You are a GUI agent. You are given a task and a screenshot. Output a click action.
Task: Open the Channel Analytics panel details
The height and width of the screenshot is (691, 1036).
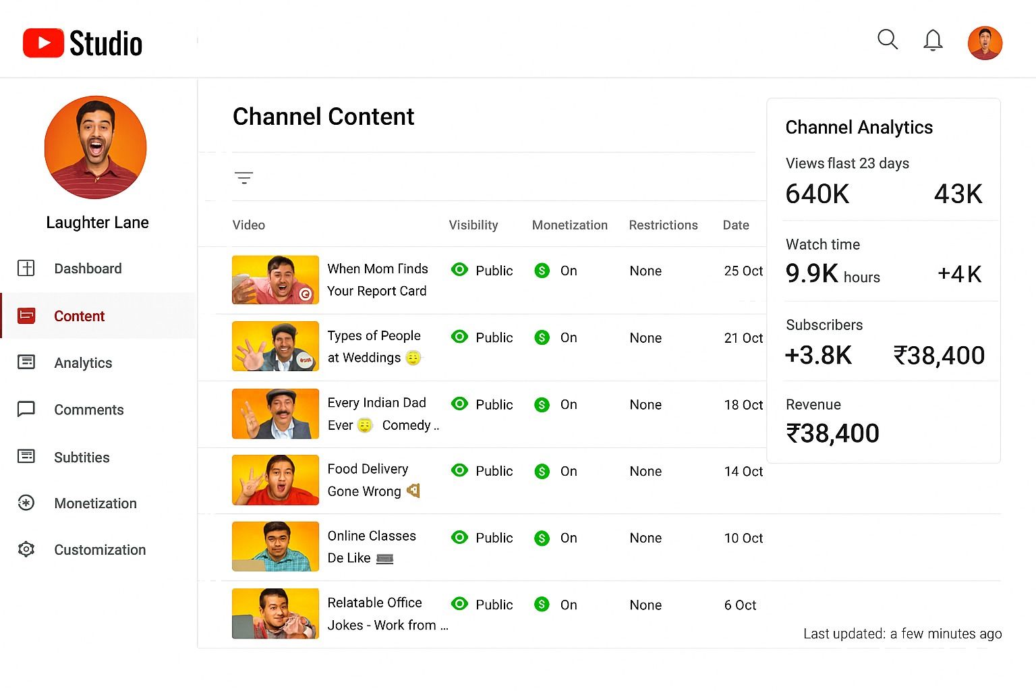coord(859,127)
